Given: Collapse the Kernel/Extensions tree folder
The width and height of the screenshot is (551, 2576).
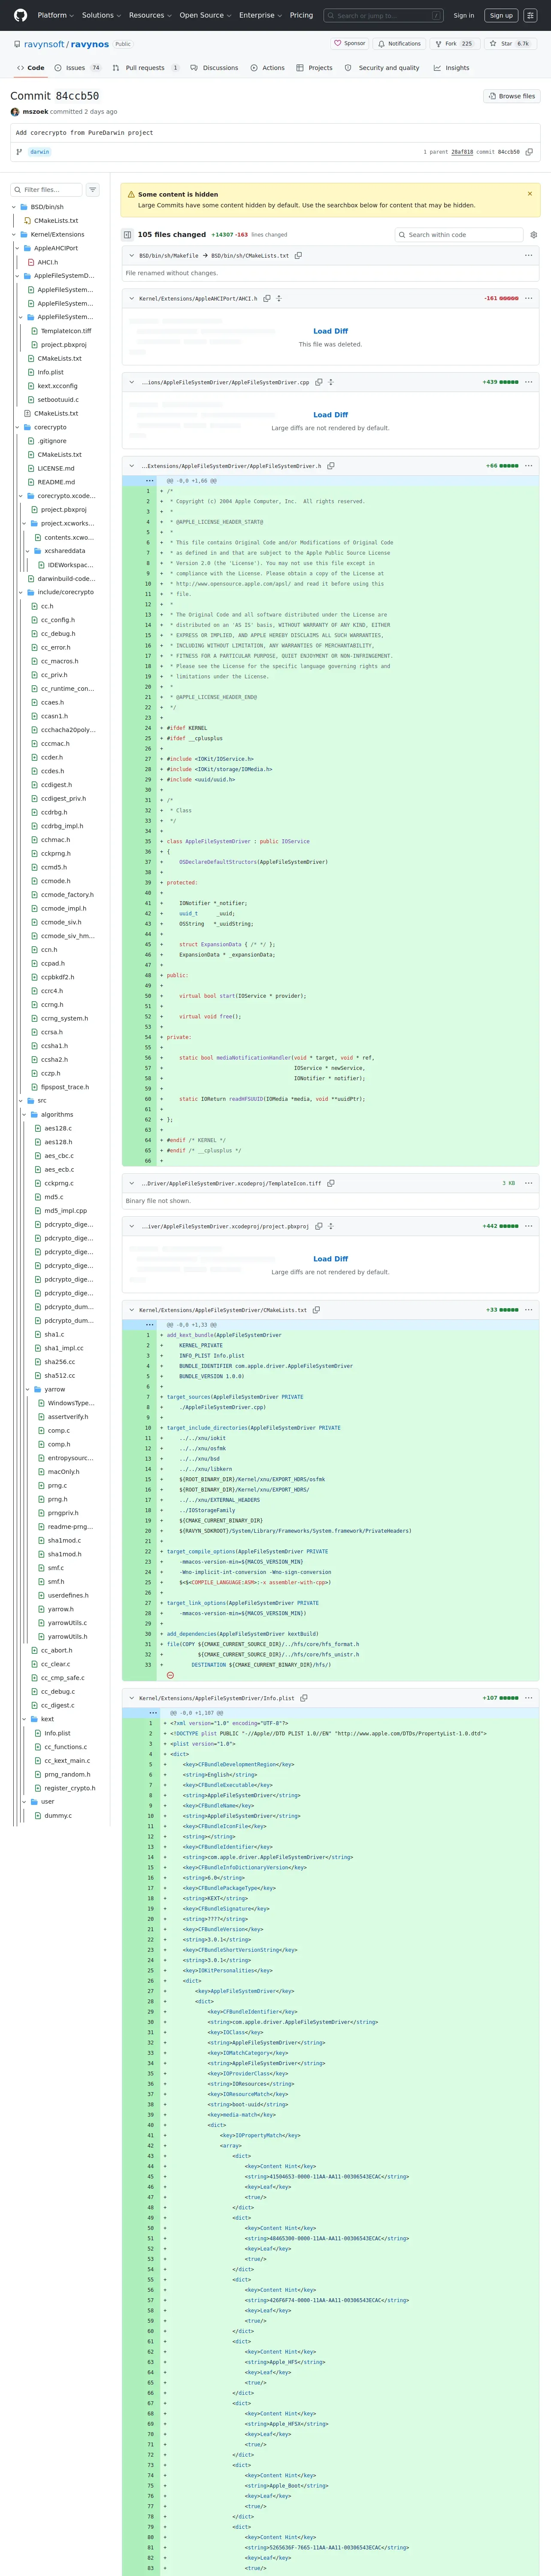Looking at the screenshot, I should tap(14, 235).
